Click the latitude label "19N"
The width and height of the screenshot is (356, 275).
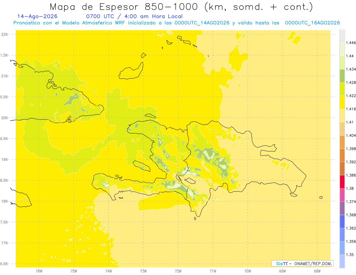(x=4, y=160)
